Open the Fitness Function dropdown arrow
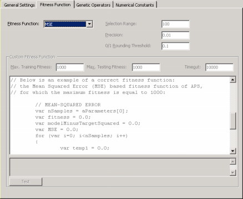The width and height of the screenshot is (243, 199). tap(89, 24)
